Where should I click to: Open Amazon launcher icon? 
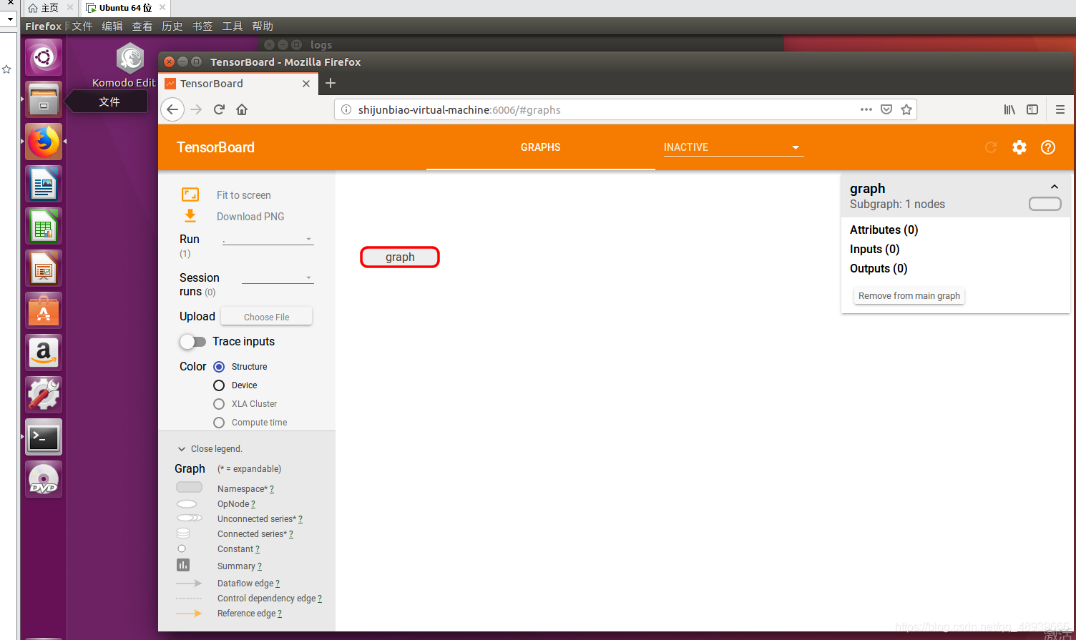coord(44,353)
